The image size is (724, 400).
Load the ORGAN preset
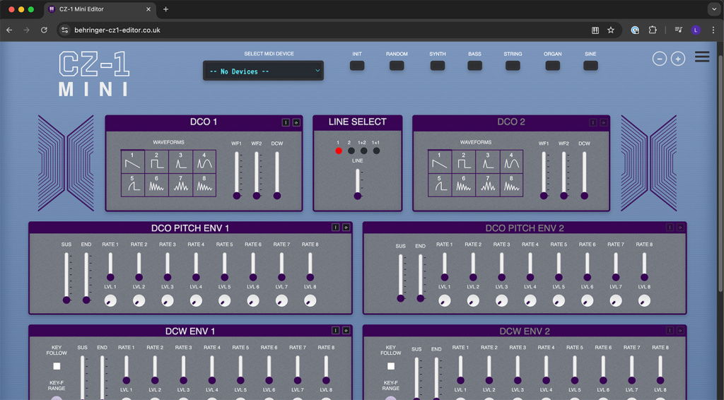553,66
